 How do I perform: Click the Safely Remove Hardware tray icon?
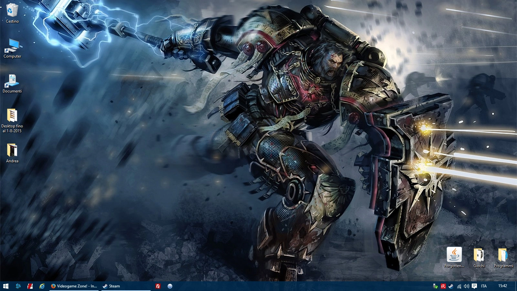pos(435,286)
